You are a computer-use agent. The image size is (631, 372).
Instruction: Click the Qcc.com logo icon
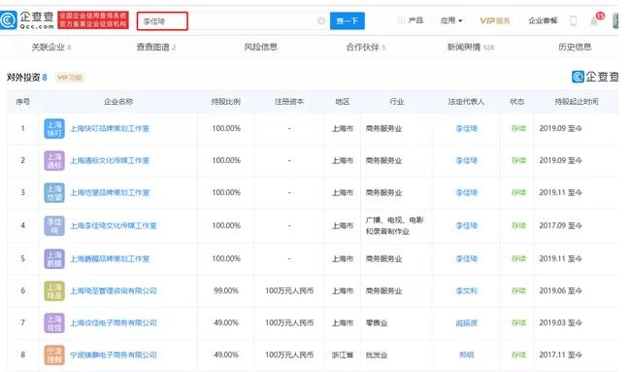pyautogui.click(x=8, y=20)
